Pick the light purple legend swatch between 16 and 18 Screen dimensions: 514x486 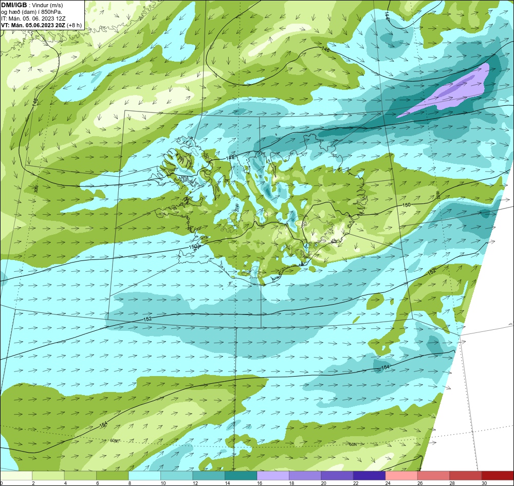pyautogui.click(x=273, y=476)
